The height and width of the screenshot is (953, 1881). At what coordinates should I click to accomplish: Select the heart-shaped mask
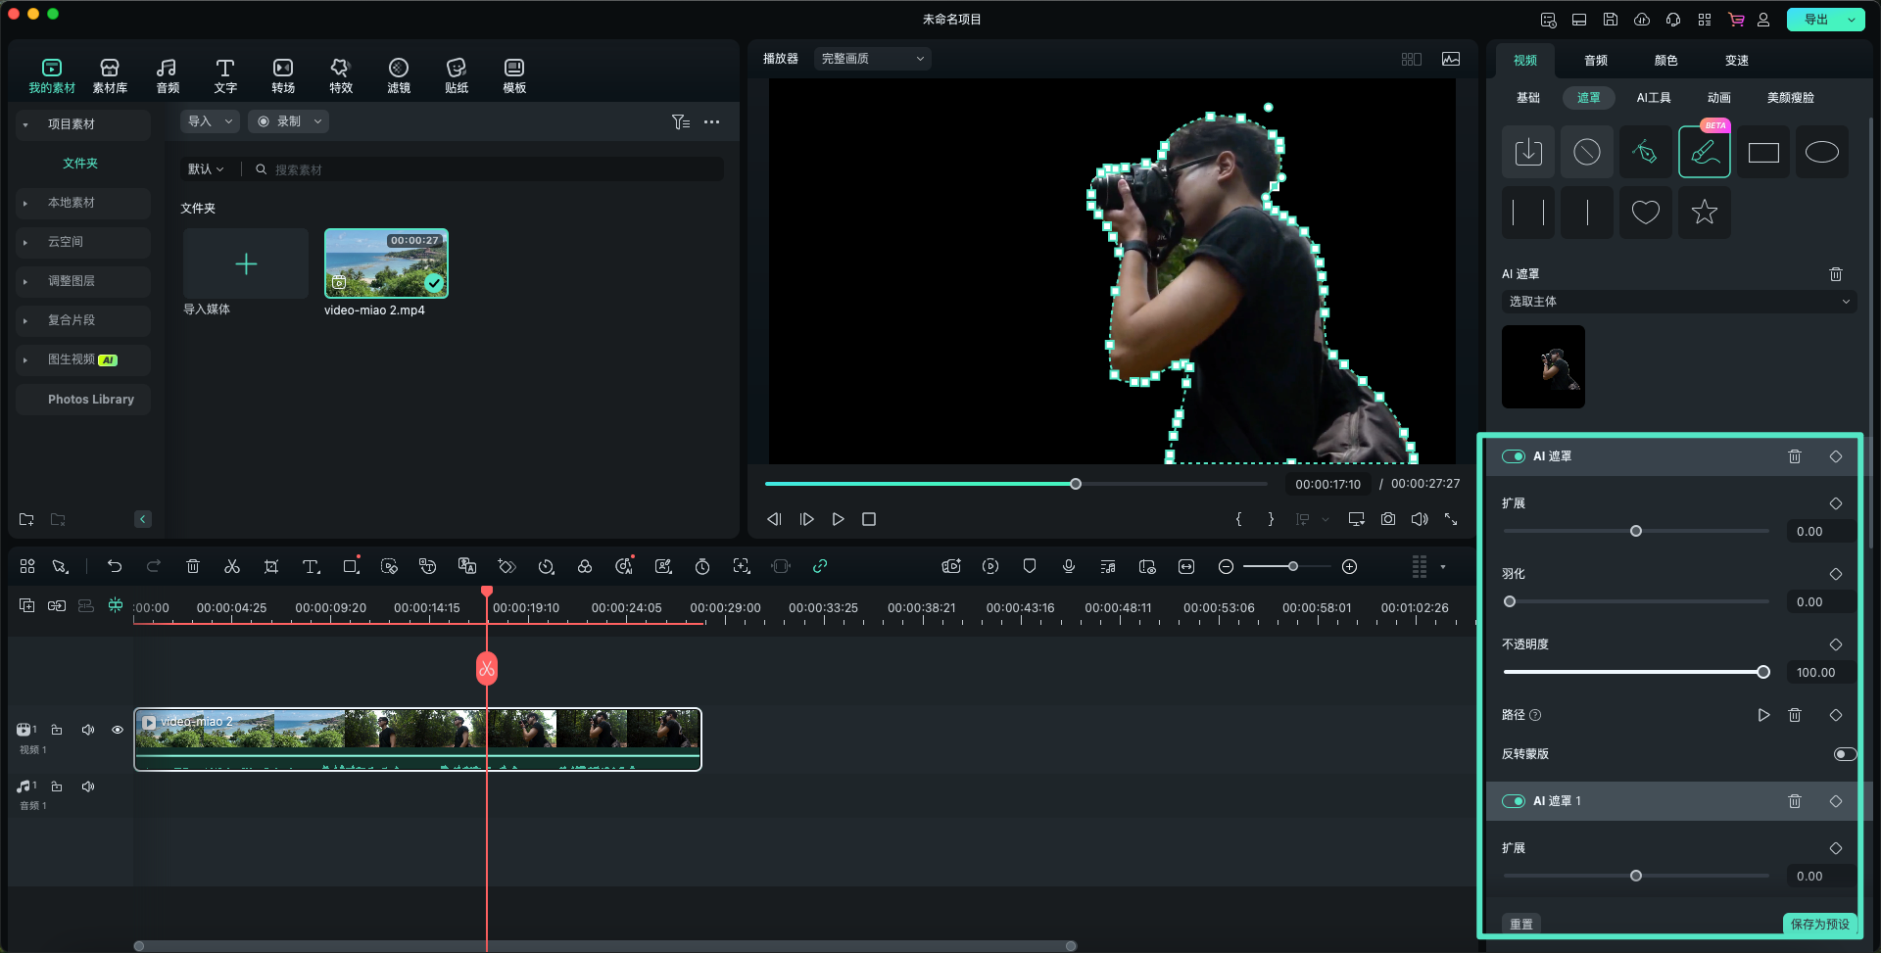pos(1645,212)
